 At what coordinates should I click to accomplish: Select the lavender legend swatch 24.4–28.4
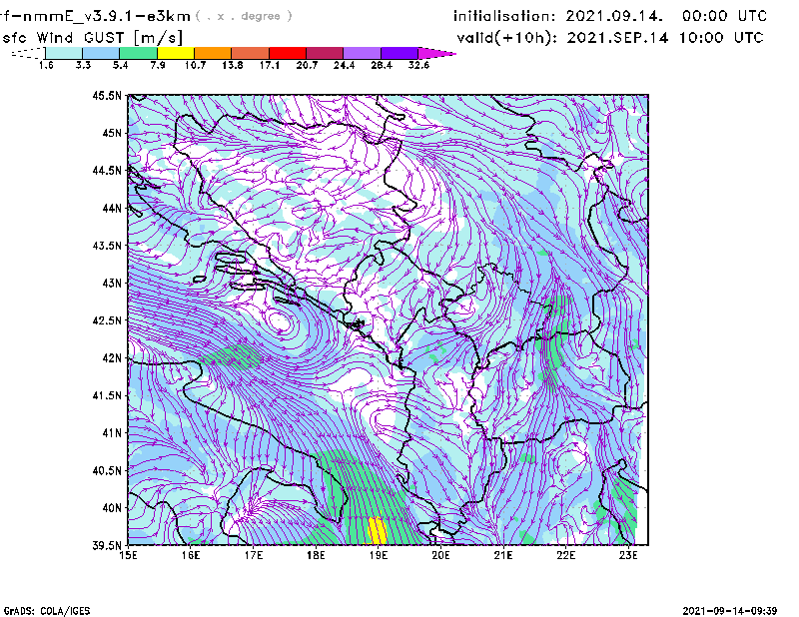pos(363,53)
